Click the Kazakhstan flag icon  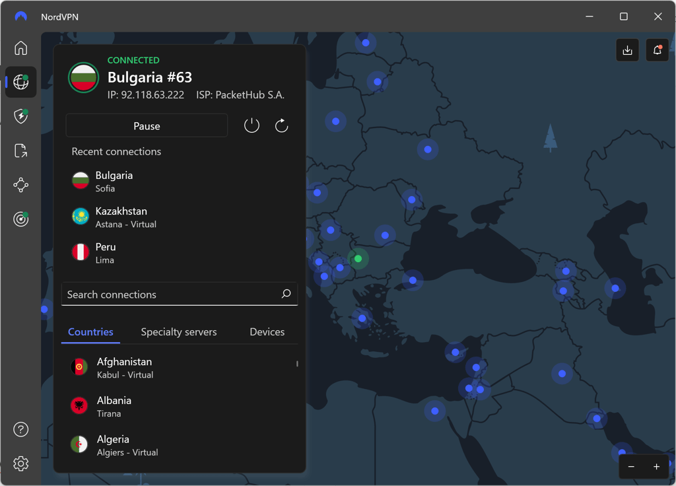tap(81, 217)
